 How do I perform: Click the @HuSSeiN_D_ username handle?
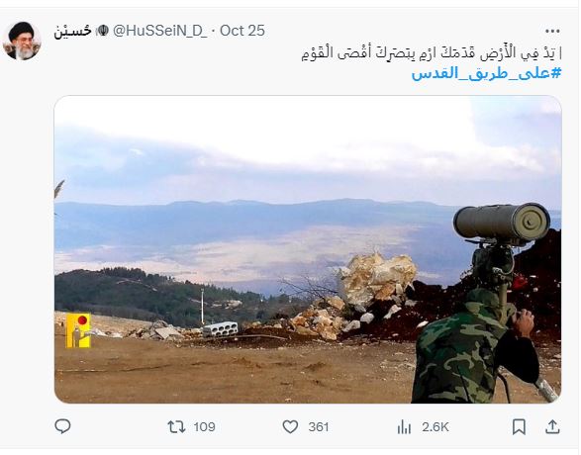(160, 31)
